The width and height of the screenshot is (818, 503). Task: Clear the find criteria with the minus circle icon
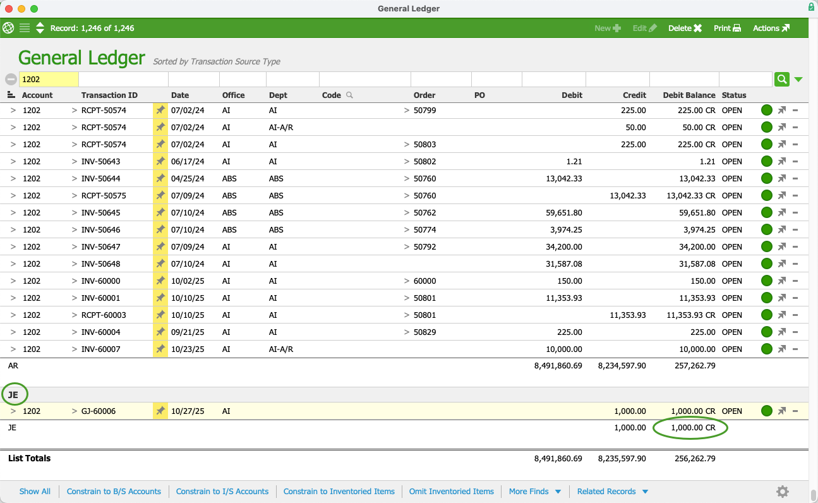tap(11, 80)
